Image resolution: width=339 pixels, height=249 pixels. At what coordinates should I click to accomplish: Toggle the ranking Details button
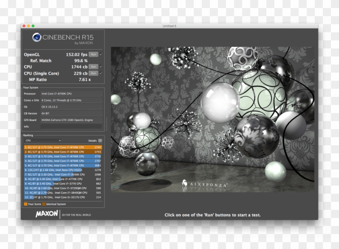click(x=100, y=141)
